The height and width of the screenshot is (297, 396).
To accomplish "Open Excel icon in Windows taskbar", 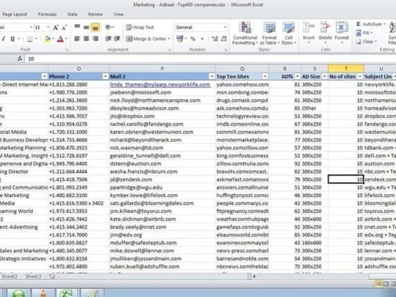I will 67,293.
